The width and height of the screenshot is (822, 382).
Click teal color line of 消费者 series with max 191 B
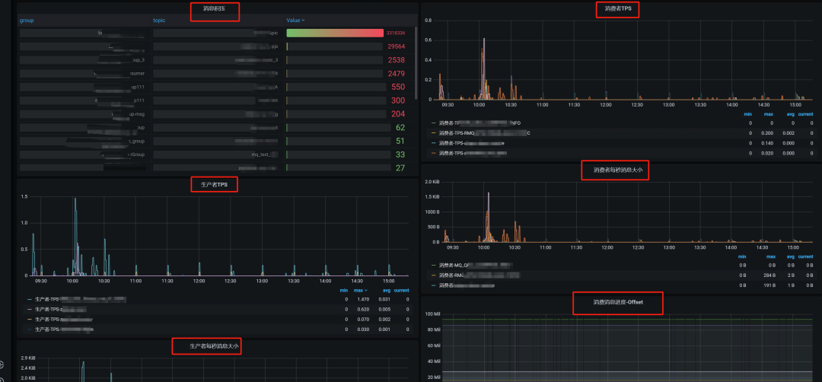(x=434, y=285)
